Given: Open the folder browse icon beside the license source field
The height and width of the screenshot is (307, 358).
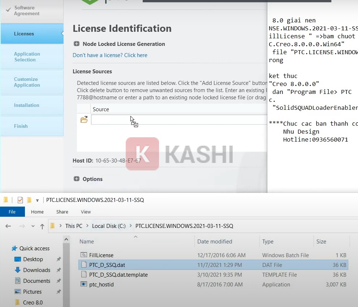Looking at the screenshot, I should [84, 120].
